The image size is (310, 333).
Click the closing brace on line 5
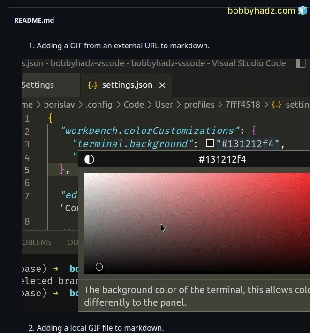[62, 169]
